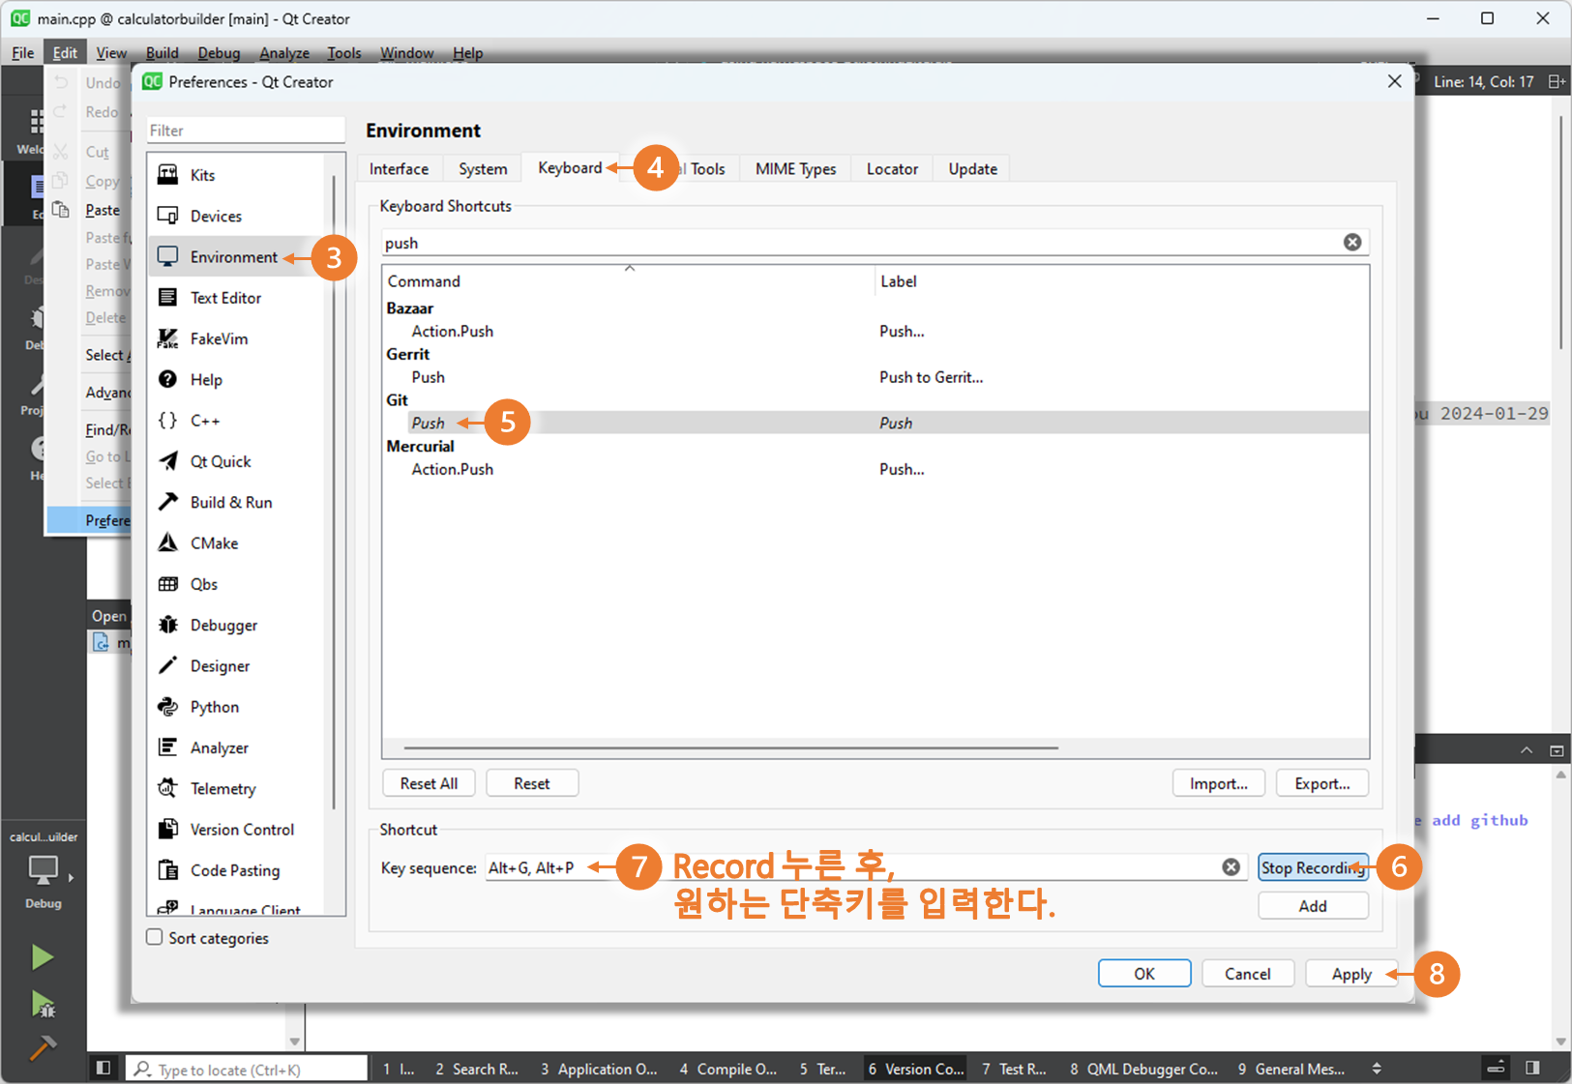Click the green Run button
The image size is (1572, 1084).
point(43,957)
